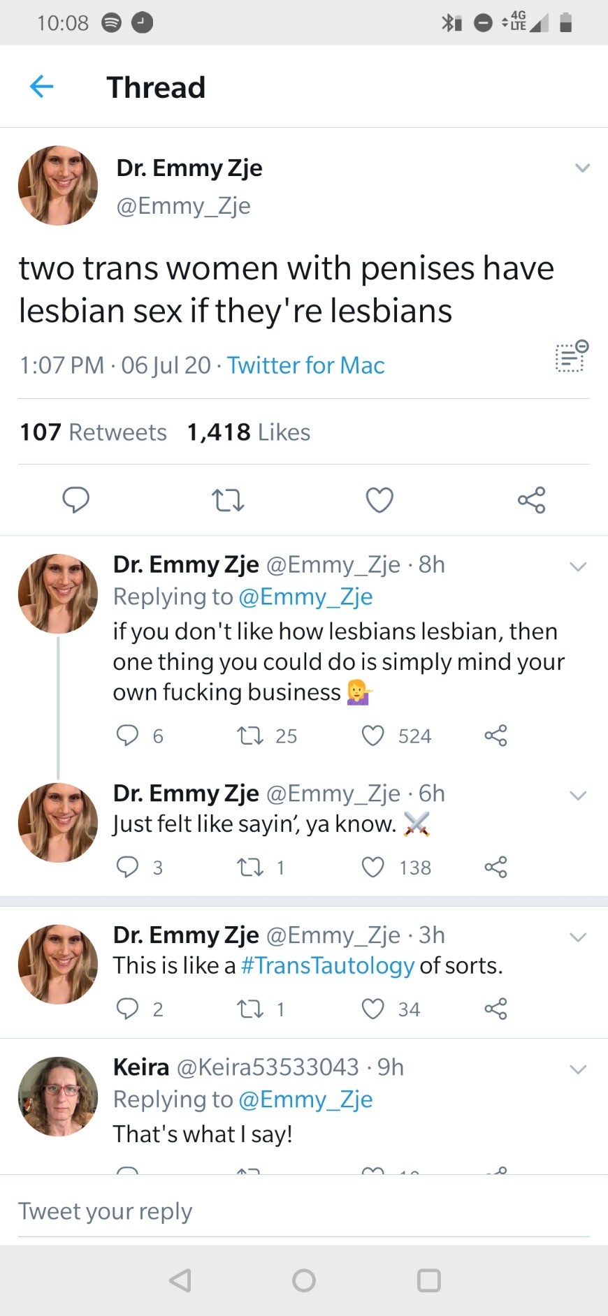Open the main tweet's options chevron
This screenshot has width=608, height=1316.
582,168
